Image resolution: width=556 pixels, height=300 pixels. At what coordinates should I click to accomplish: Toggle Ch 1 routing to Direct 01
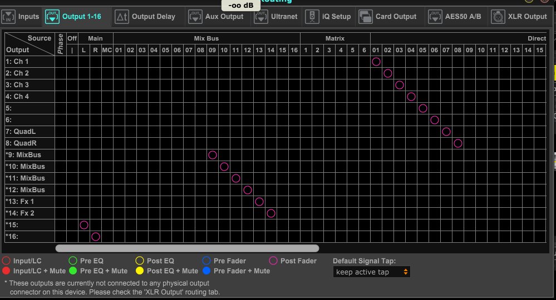coord(376,62)
